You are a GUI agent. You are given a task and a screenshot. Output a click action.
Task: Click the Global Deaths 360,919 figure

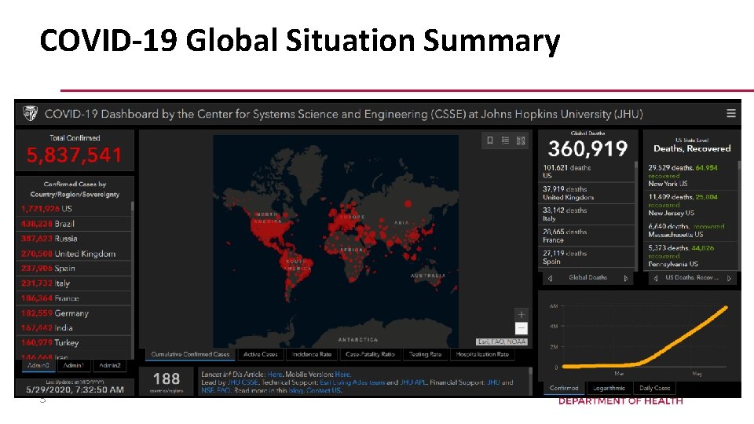pyautogui.click(x=587, y=148)
